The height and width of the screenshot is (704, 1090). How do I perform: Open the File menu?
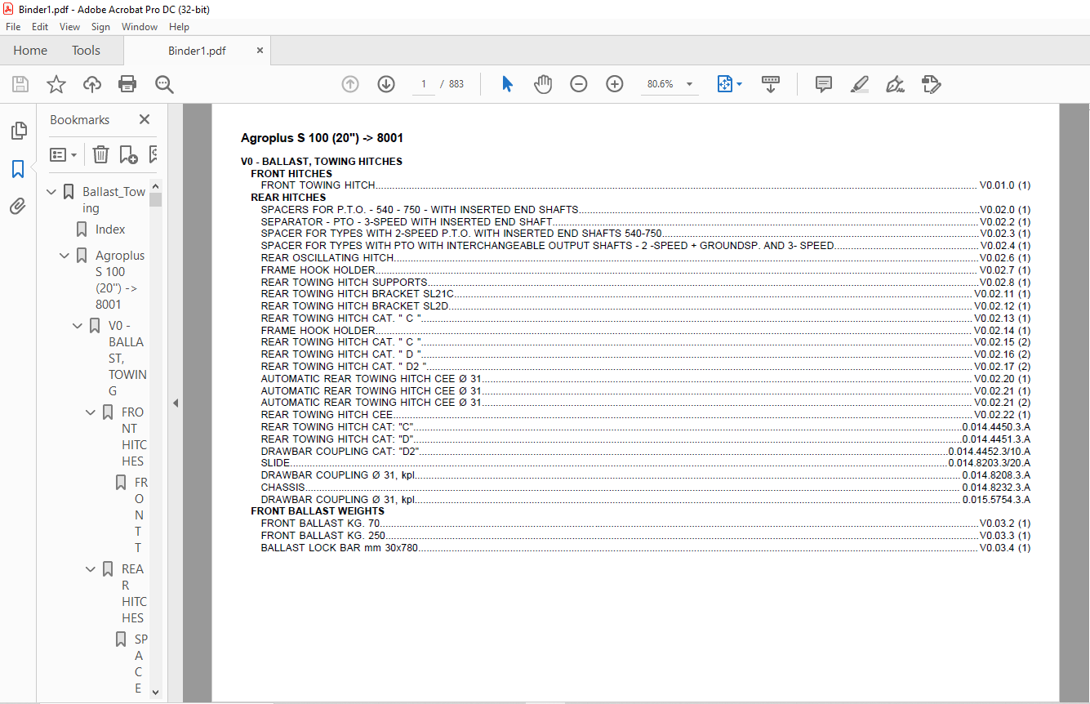click(13, 27)
